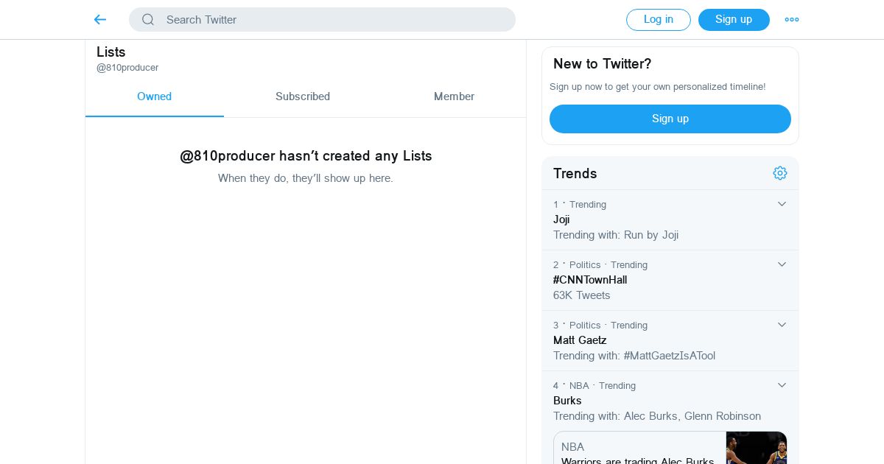Open the Burks NBA trending topic

coord(567,401)
